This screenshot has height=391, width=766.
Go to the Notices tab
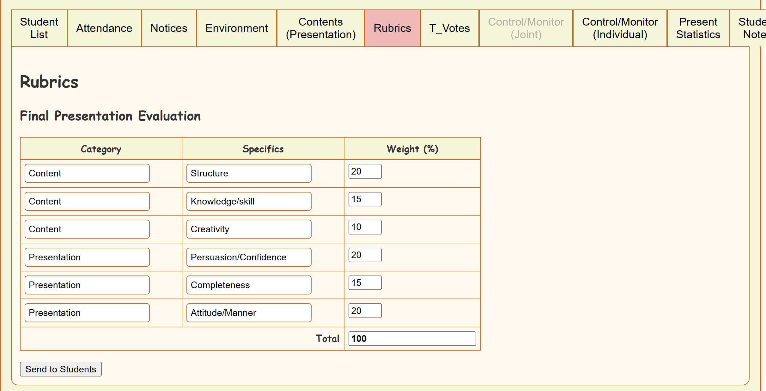click(169, 28)
